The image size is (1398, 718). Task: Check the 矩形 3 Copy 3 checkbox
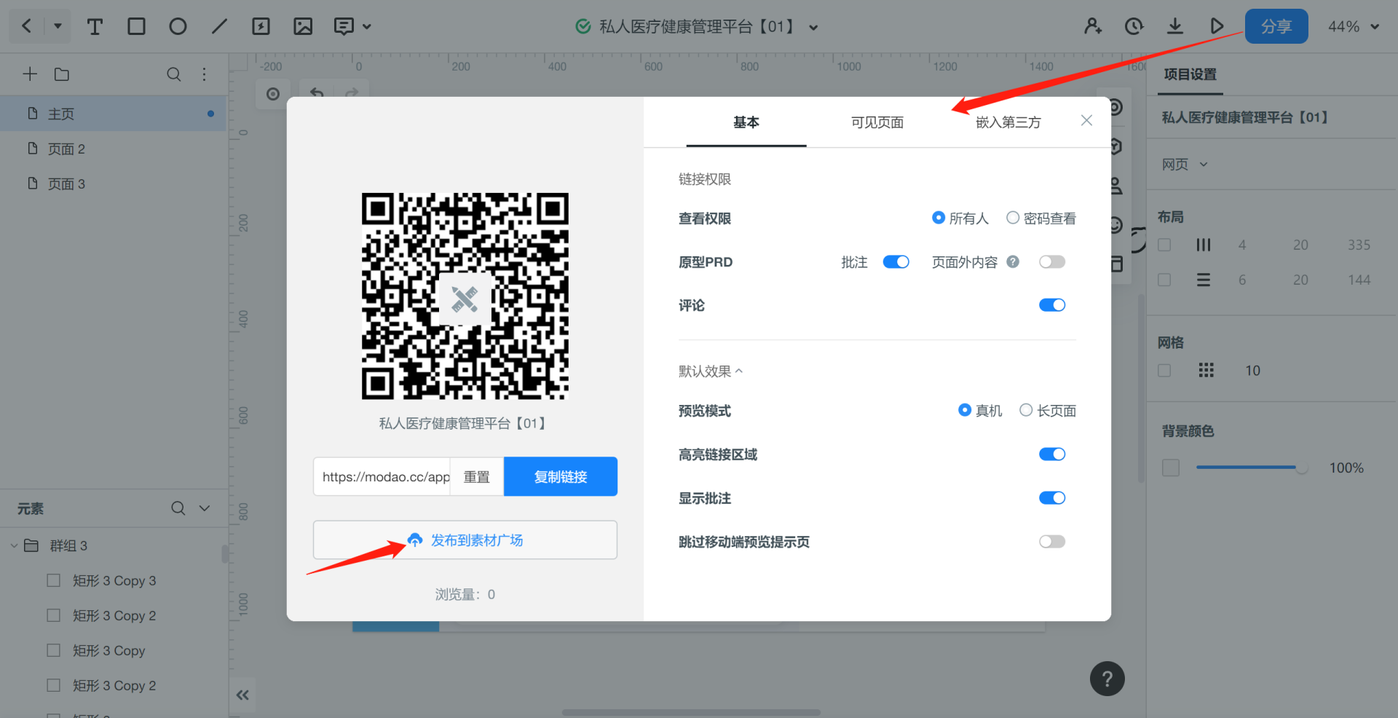tap(54, 580)
